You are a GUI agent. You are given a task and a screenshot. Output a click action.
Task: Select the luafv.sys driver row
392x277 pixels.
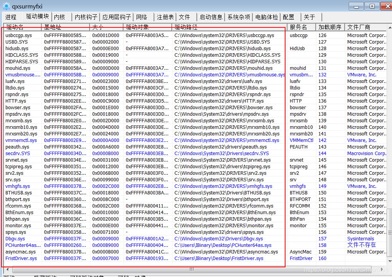point(196,81)
